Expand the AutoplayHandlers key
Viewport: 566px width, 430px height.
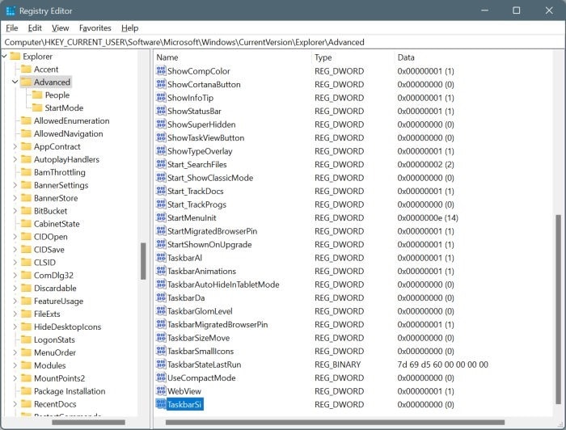click(15, 159)
